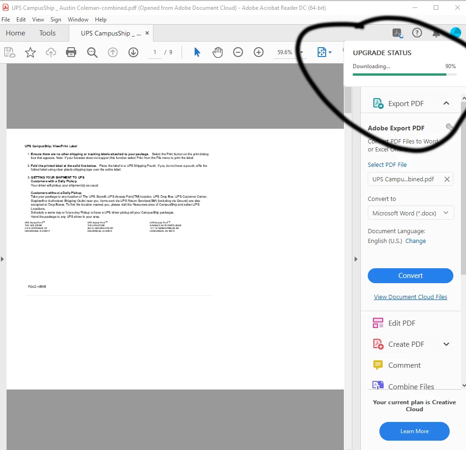466x450 pixels.
Task: Open the account profile avatar
Action: (455, 33)
